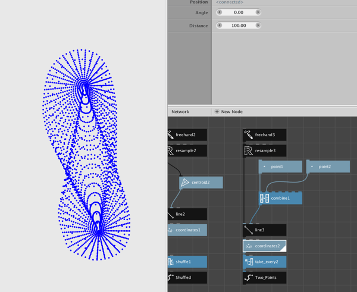Click the line3 node line icon
This screenshot has height=292, width=357.
[248, 230]
